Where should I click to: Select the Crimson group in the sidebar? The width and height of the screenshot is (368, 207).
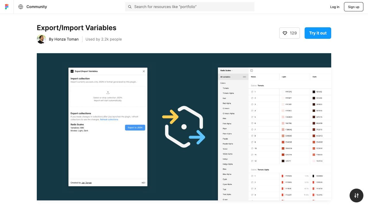(226, 108)
